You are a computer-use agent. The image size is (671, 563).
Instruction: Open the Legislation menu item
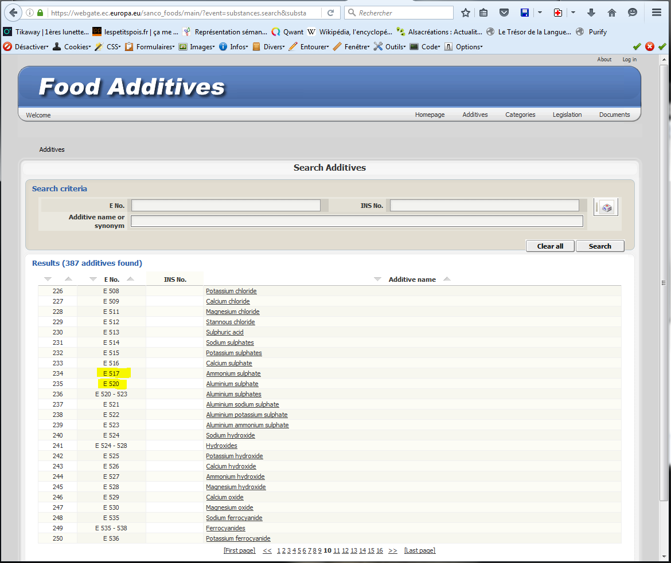tap(567, 115)
